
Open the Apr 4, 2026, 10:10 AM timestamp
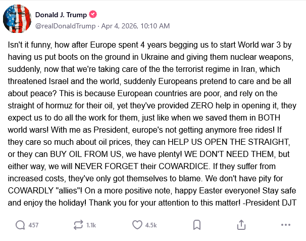coord(135,26)
